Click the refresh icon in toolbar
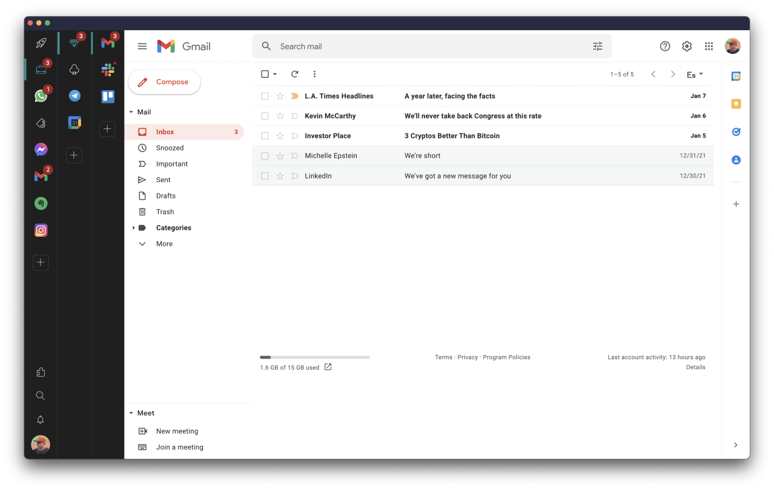Image resolution: width=774 pixels, height=491 pixels. pyautogui.click(x=294, y=74)
